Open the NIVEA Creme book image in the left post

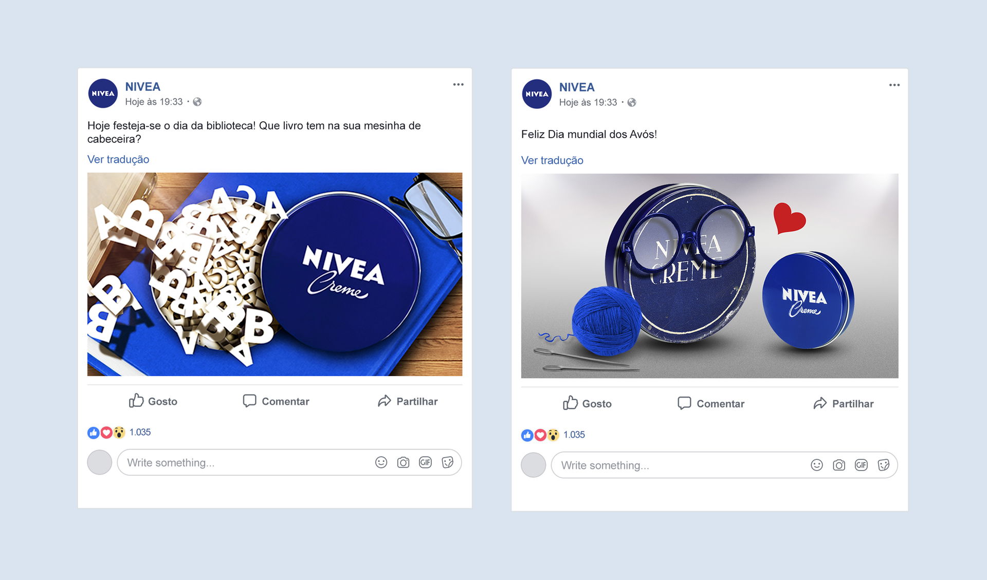[275, 274]
